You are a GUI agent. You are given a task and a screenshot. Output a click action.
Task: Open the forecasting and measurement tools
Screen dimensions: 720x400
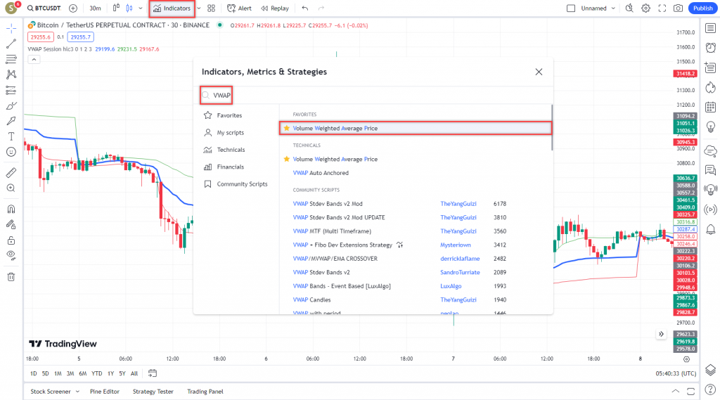11,90
